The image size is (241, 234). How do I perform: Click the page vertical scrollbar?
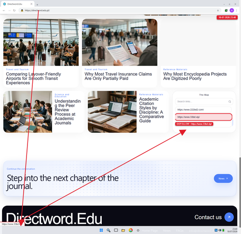(x=240, y=192)
